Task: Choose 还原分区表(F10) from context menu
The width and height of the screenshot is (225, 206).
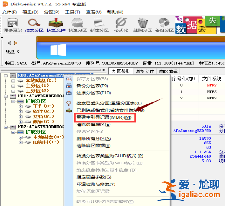Action: (x=94, y=93)
